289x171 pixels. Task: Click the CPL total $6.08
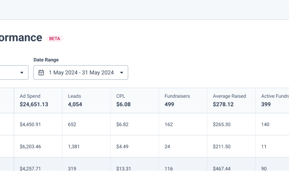point(124,104)
